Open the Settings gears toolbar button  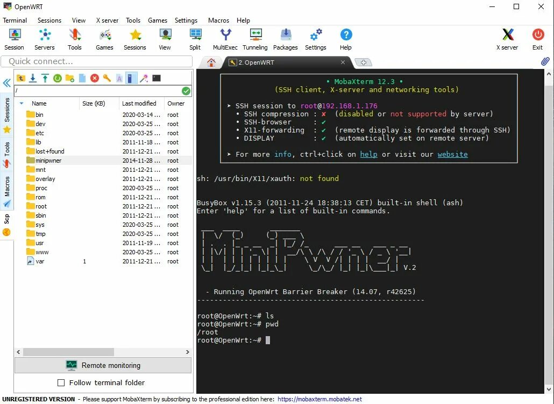pyautogui.click(x=316, y=40)
